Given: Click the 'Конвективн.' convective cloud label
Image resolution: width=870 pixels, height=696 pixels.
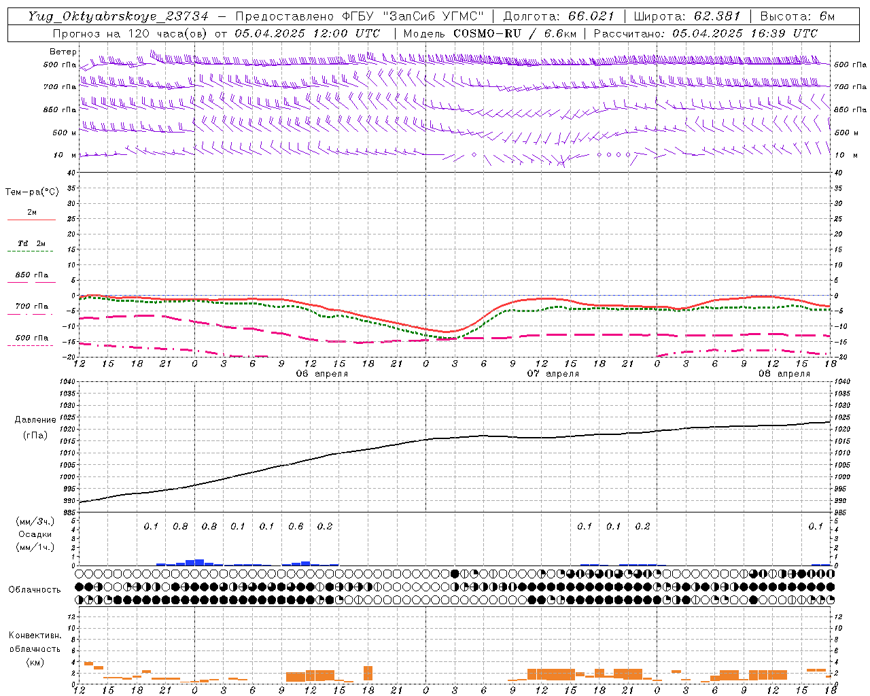Looking at the screenshot, I should point(35,636).
